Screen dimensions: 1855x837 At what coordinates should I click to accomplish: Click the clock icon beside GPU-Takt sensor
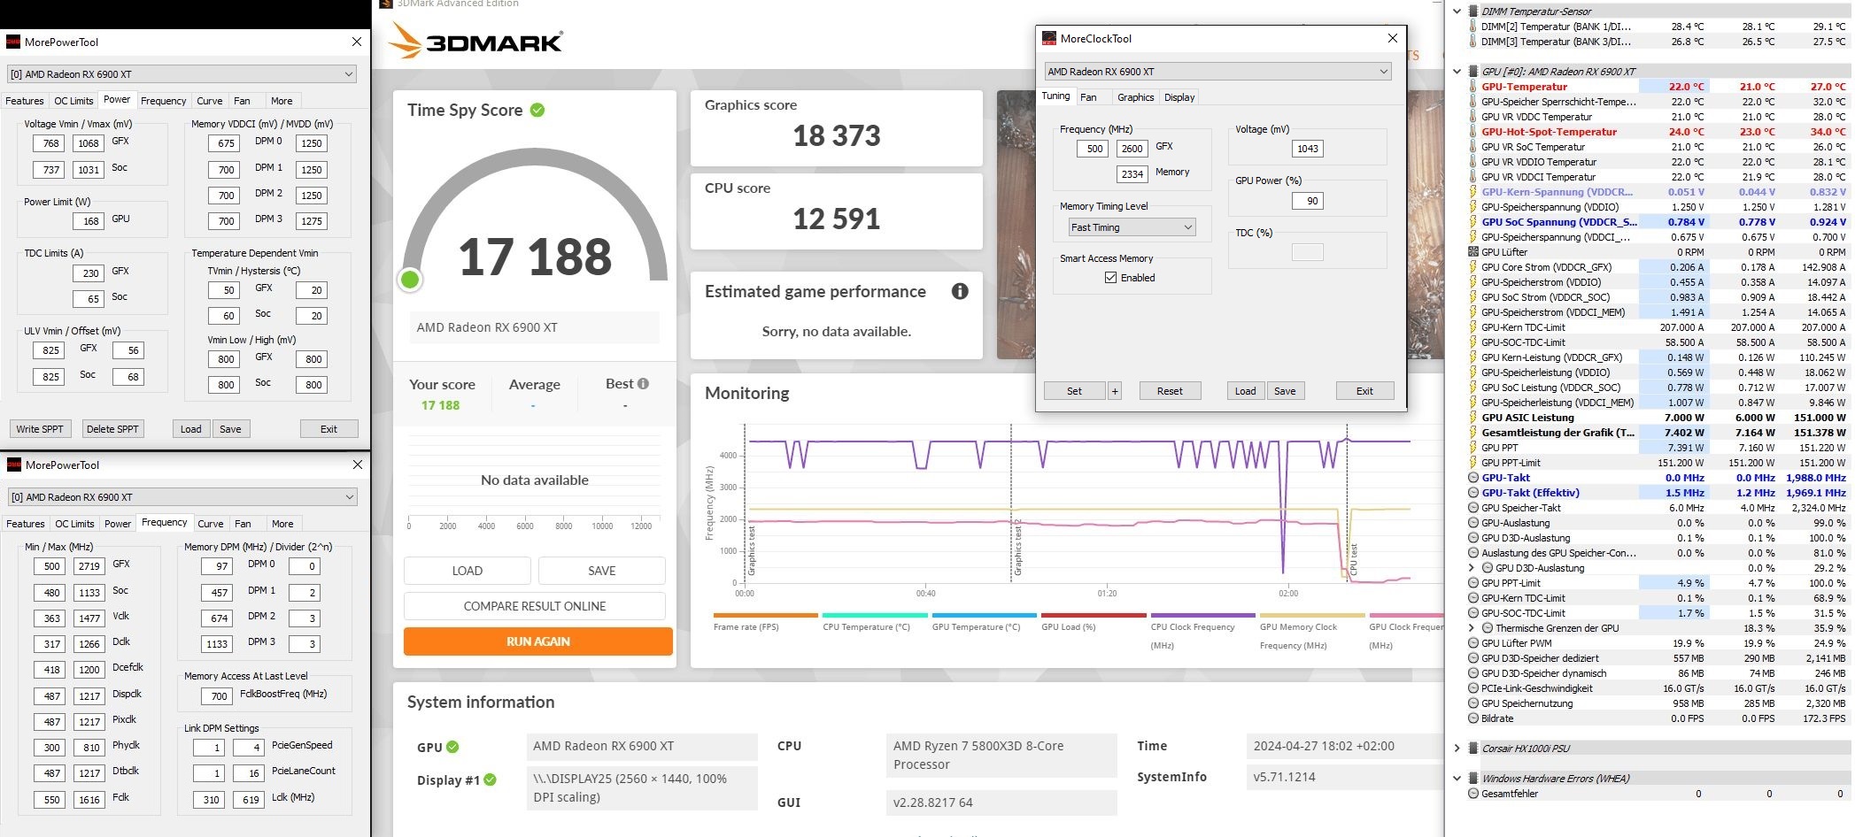click(x=1473, y=478)
